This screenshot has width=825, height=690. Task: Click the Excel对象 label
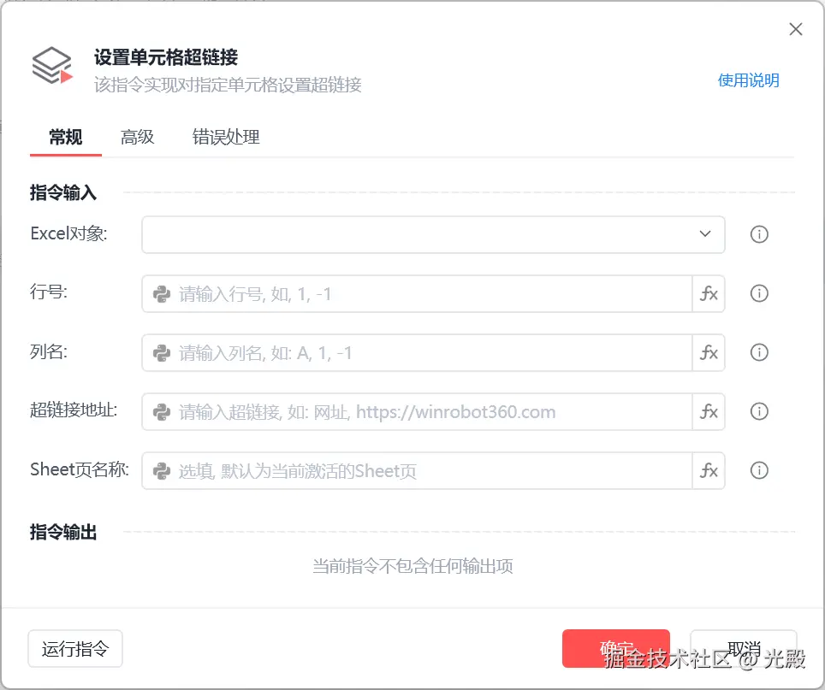[69, 233]
